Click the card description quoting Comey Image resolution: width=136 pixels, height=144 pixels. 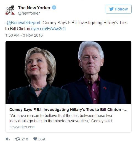(61, 118)
